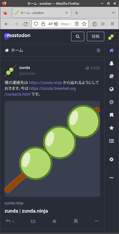The width and height of the screenshot is (119, 234).
Task: Expand sidebar more options ellipsis
Action: tap(112, 178)
